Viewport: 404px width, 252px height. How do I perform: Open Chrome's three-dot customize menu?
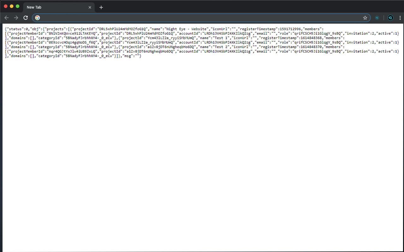(x=400, y=18)
